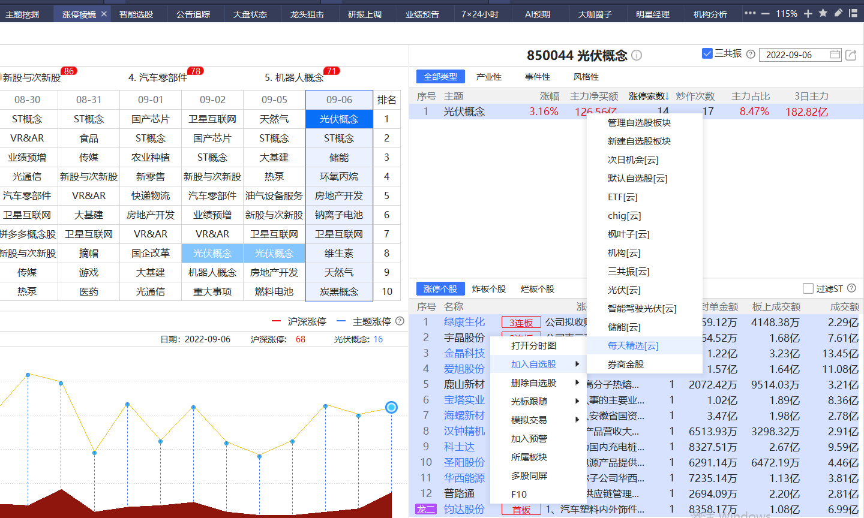Click 光伏概念 cell under 09-06
864x518 pixels.
(x=339, y=119)
